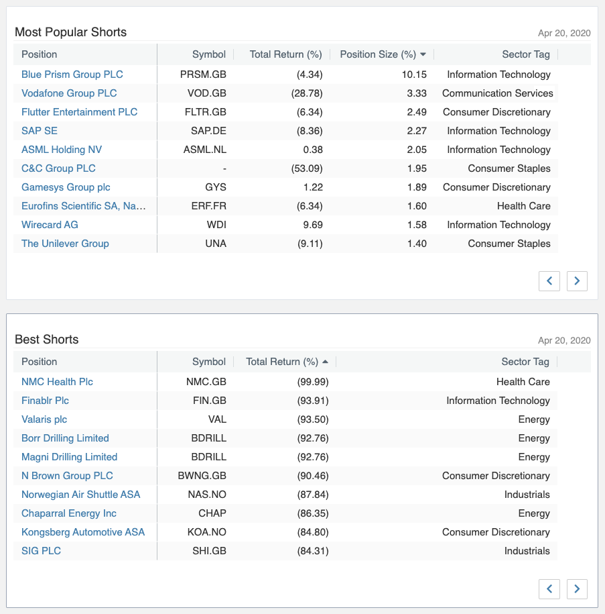The image size is (605, 614).
Task: View Gamesys Group plc position
Action: click(66, 187)
